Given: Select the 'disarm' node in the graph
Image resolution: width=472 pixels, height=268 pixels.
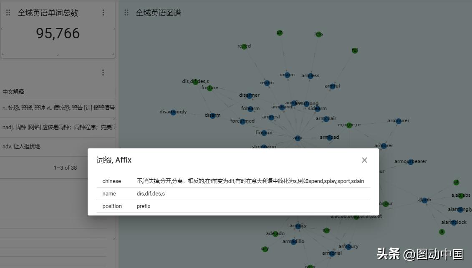Looking at the screenshot, I should tap(212, 115).
